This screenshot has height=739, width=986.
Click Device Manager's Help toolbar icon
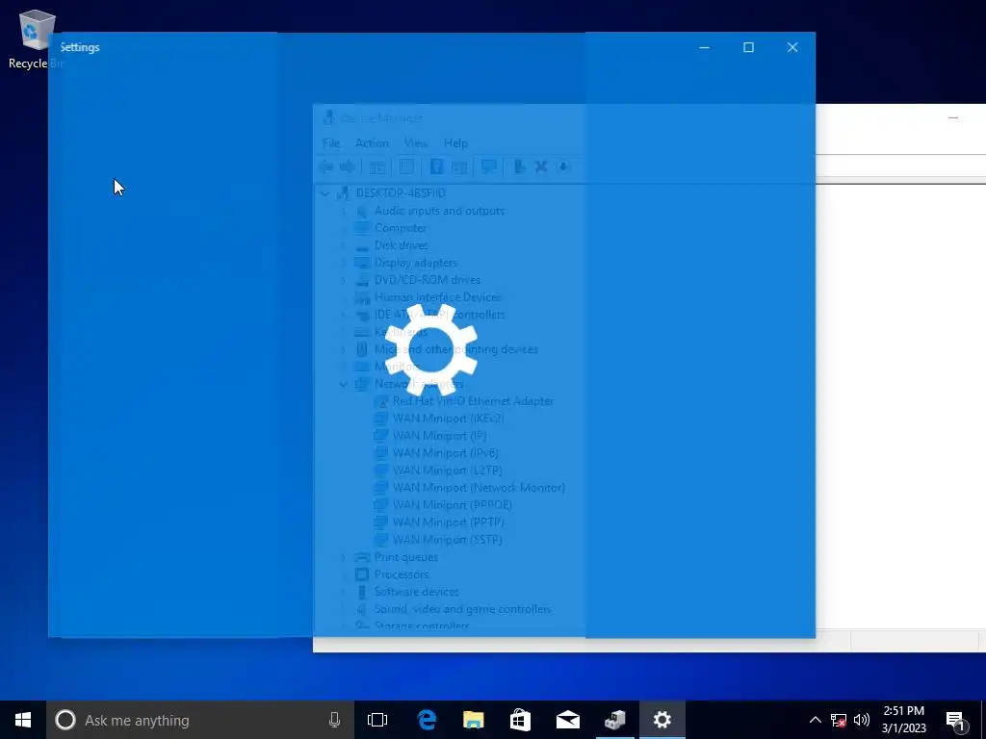(436, 166)
